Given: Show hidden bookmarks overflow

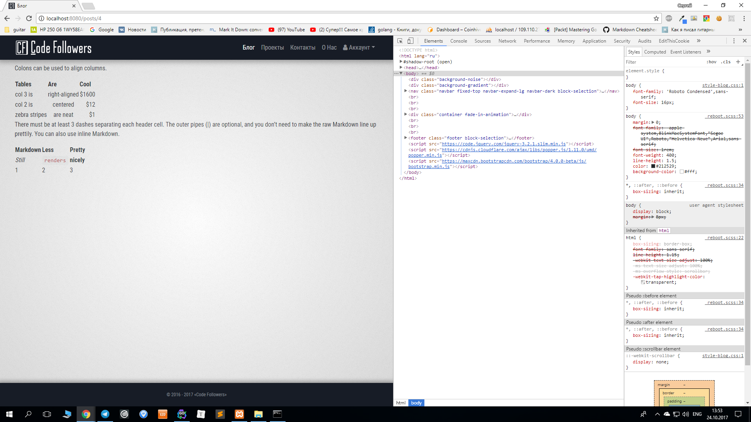Looking at the screenshot, I should [x=740, y=30].
